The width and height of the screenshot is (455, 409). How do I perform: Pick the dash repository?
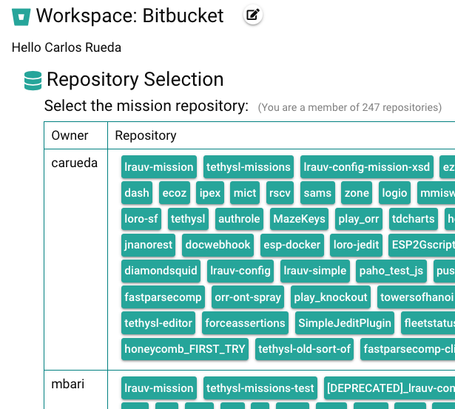click(x=137, y=193)
